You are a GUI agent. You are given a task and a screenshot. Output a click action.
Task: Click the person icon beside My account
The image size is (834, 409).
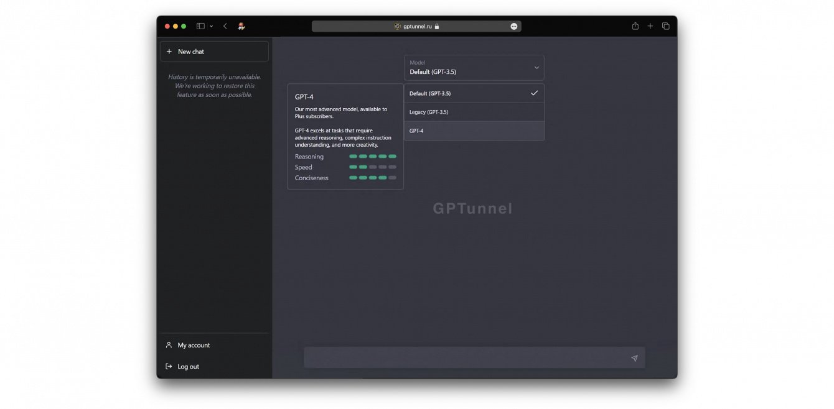tap(169, 345)
